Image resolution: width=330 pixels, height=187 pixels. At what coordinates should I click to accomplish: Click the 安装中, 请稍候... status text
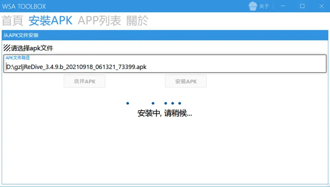tap(165, 113)
